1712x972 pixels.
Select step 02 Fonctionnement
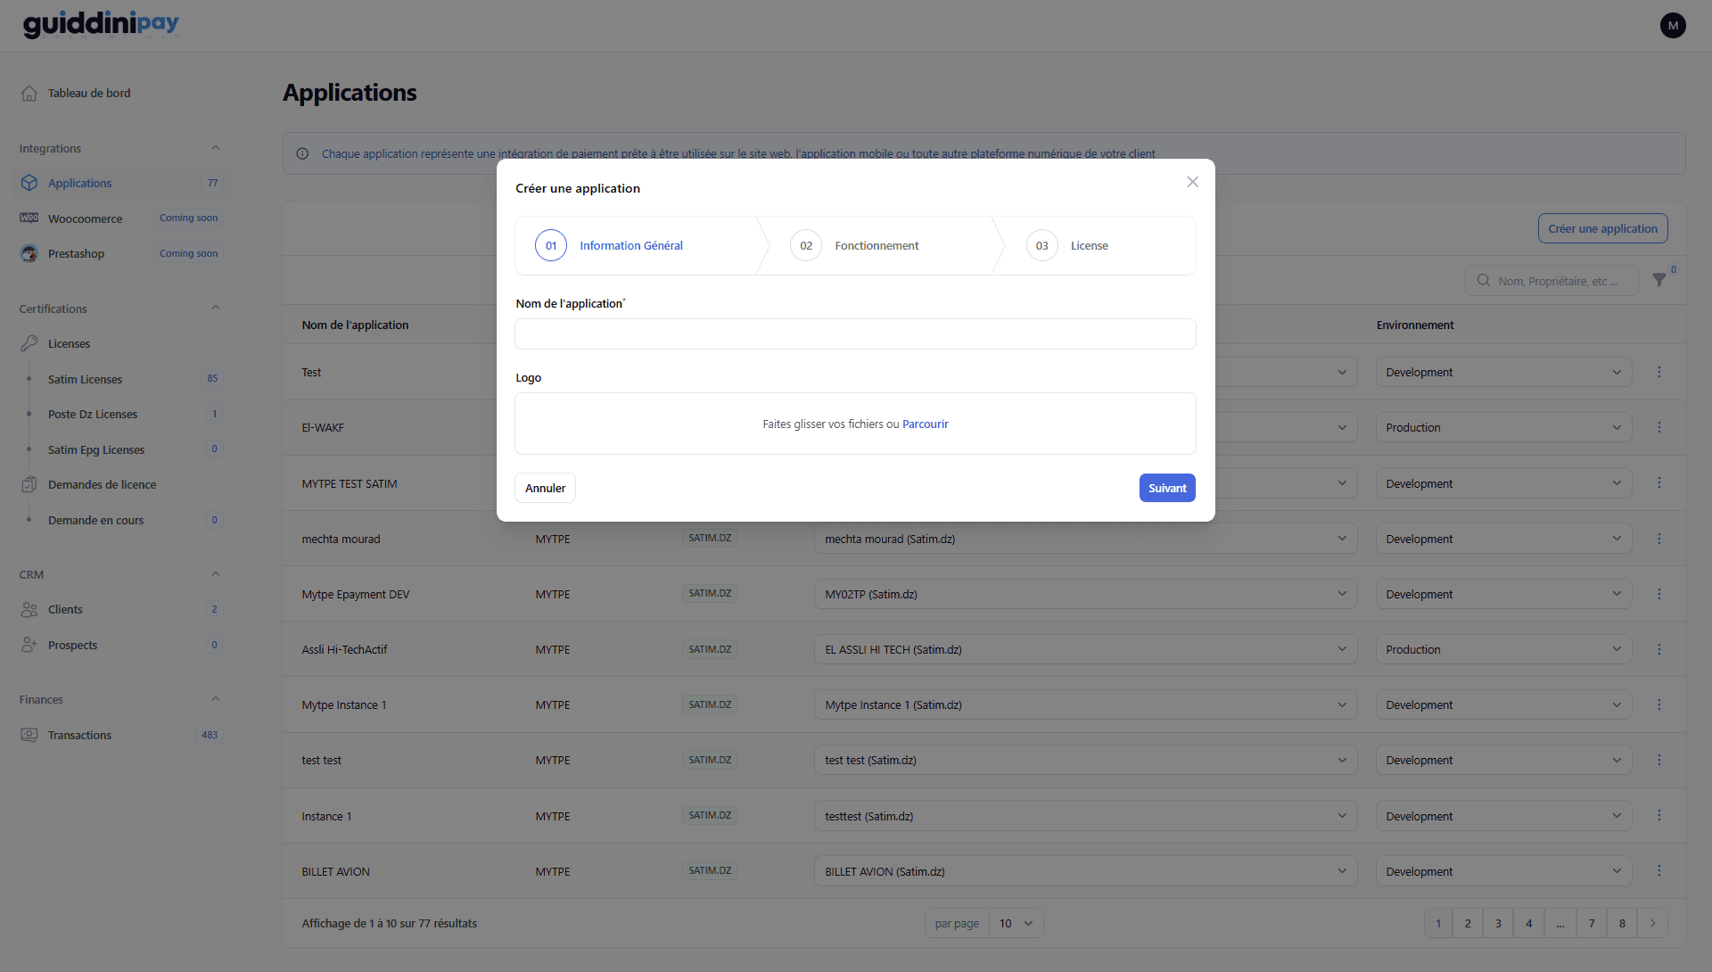tap(854, 245)
